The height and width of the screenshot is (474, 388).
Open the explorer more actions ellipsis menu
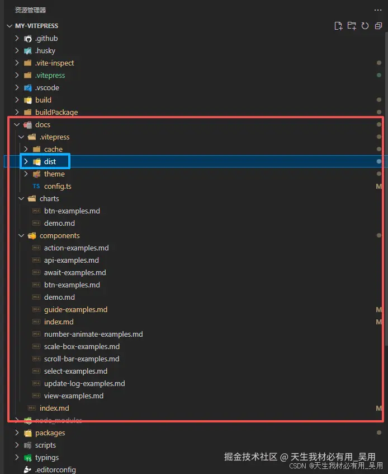tap(378, 10)
